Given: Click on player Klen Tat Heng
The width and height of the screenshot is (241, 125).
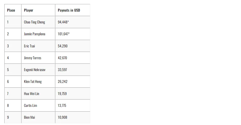Looking at the screenshot, I should 33,82.
